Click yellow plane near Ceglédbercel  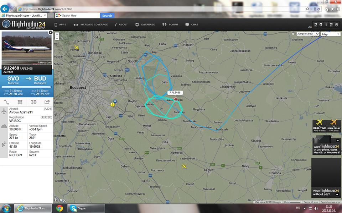click(184, 166)
